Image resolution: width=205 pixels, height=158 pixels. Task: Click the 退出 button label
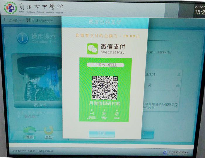pos(49,137)
